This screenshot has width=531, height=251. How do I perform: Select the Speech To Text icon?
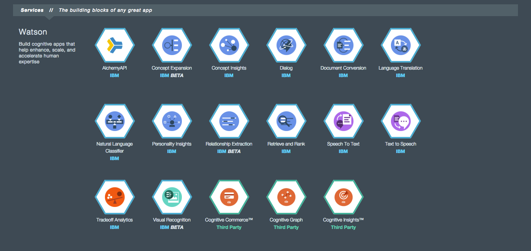pos(343,121)
